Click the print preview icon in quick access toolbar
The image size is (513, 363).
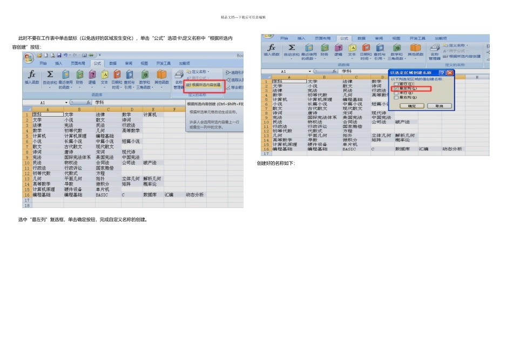(52, 55)
